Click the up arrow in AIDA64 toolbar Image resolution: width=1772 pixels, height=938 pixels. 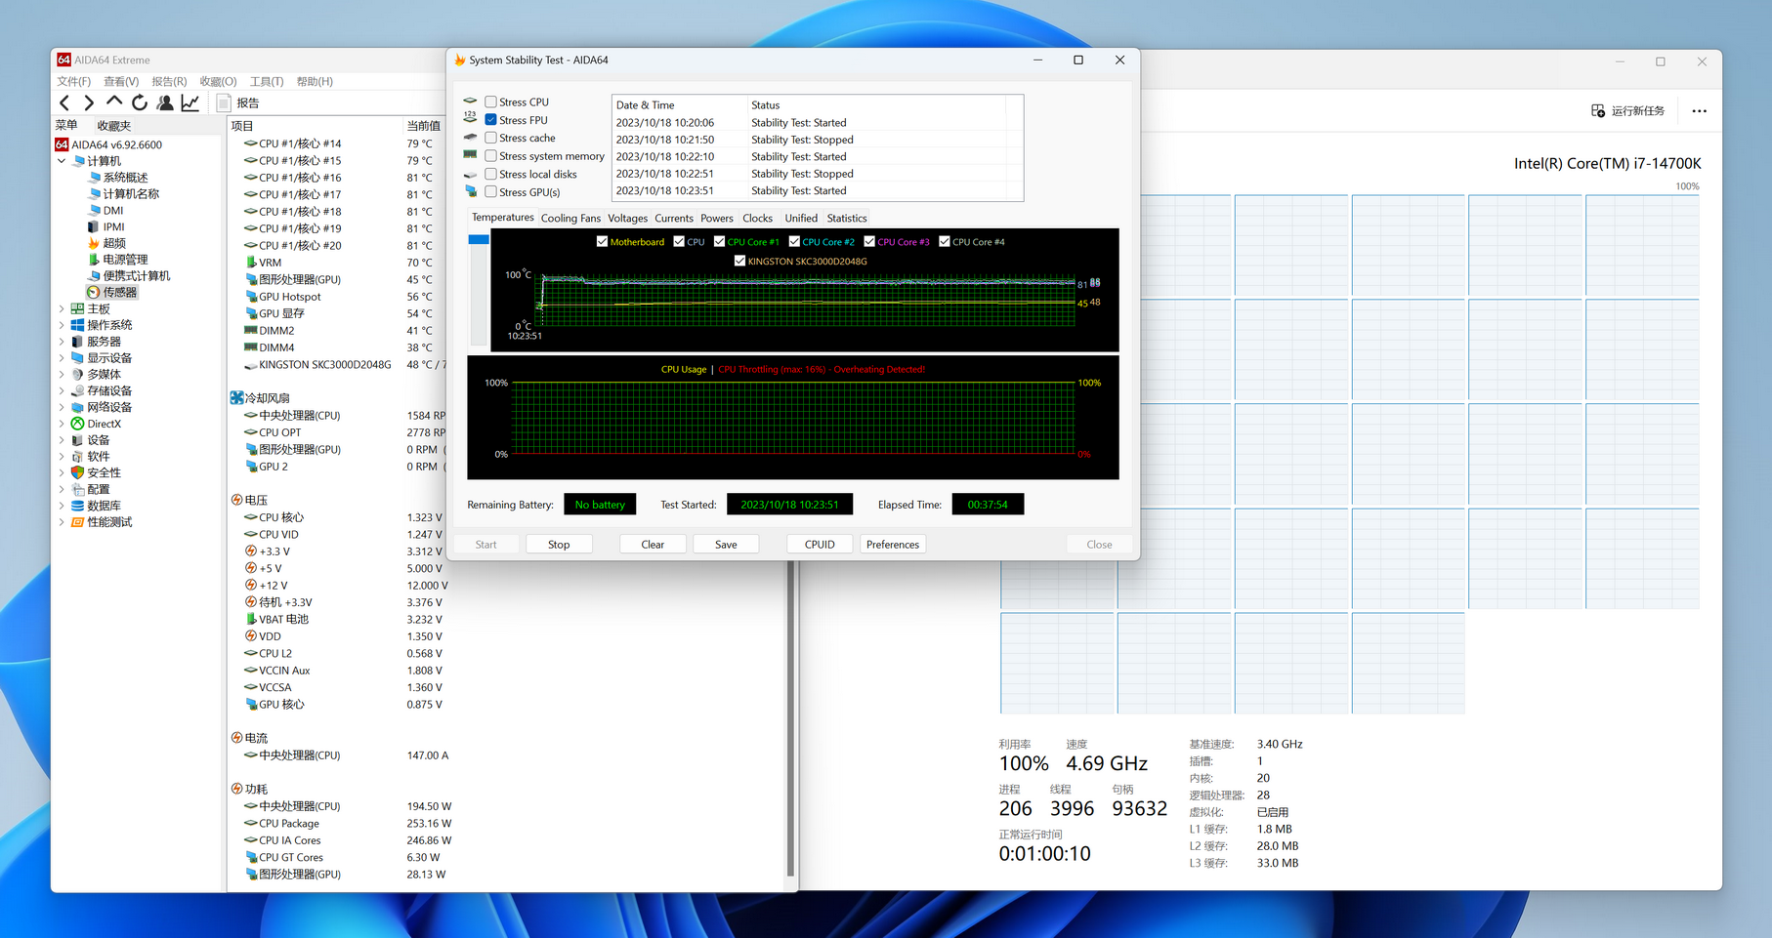pyautogui.click(x=114, y=102)
